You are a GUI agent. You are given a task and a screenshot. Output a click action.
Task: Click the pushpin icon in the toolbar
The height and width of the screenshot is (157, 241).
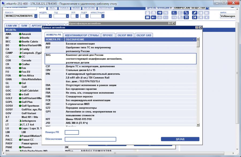click(194, 13)
